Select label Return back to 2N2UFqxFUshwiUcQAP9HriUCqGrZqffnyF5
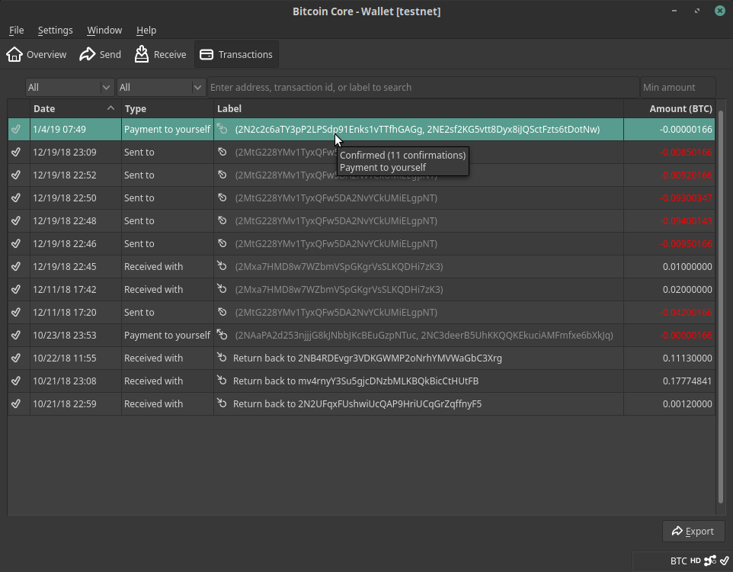 click(357, 403)
